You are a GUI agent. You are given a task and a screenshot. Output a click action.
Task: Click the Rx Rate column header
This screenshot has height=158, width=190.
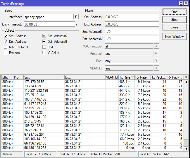pos(142,77)
